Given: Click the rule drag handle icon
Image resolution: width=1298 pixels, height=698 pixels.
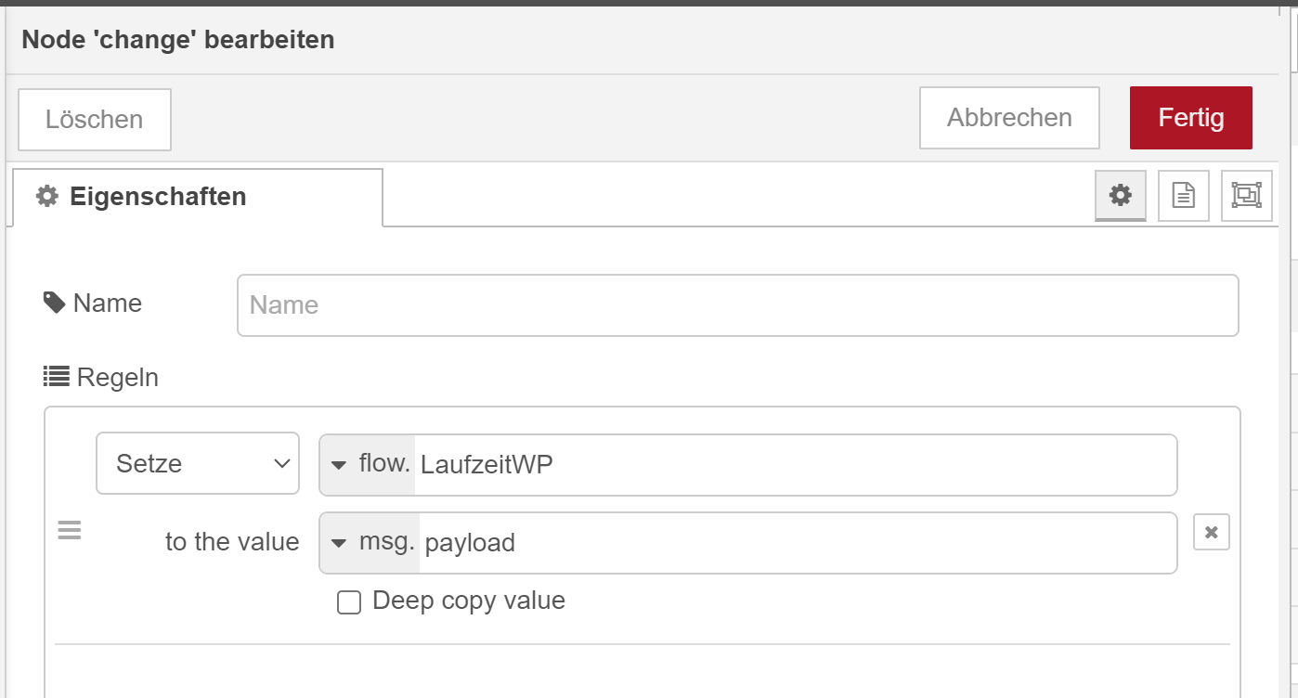Looking at the screenshot, I should pos(70,531).
